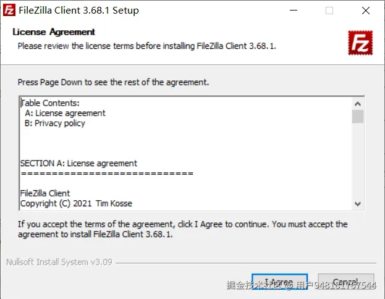Screen dimensions: 385x299
Task: Click the license scrollbar down arrow
Action: pyautogui.click(x=358, y=203)
